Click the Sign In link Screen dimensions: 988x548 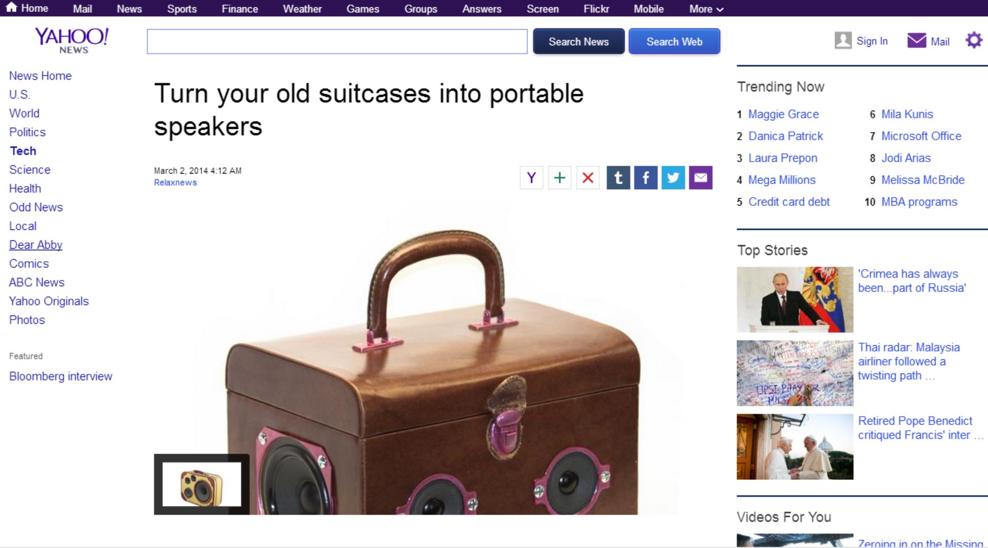(872, 41)
